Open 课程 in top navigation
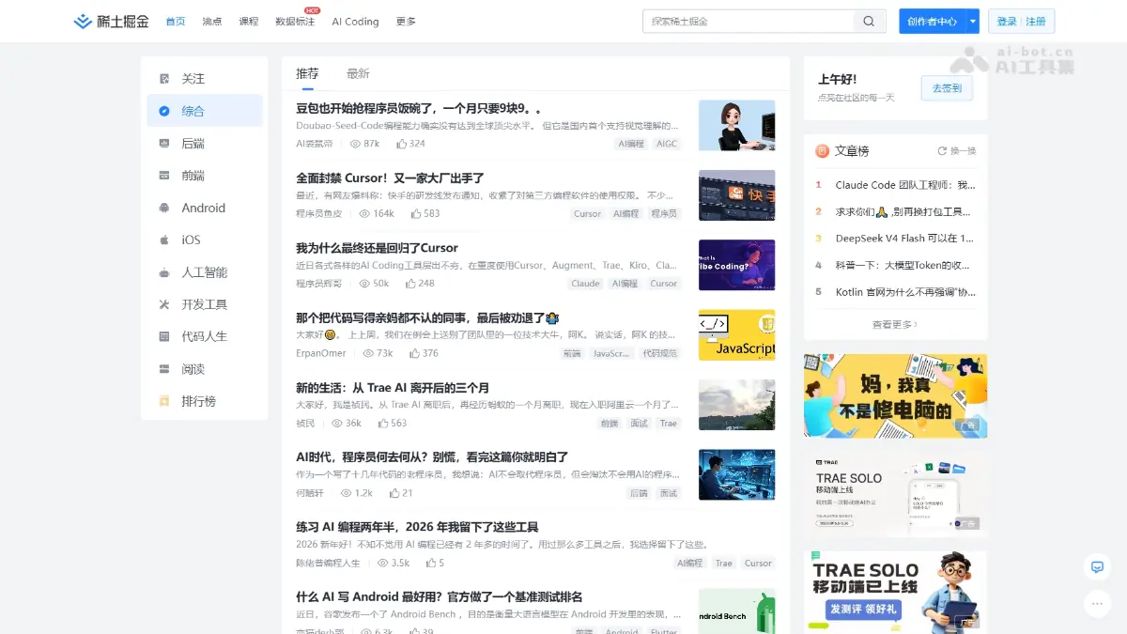 pyautogui.click(x=249, y=22)
